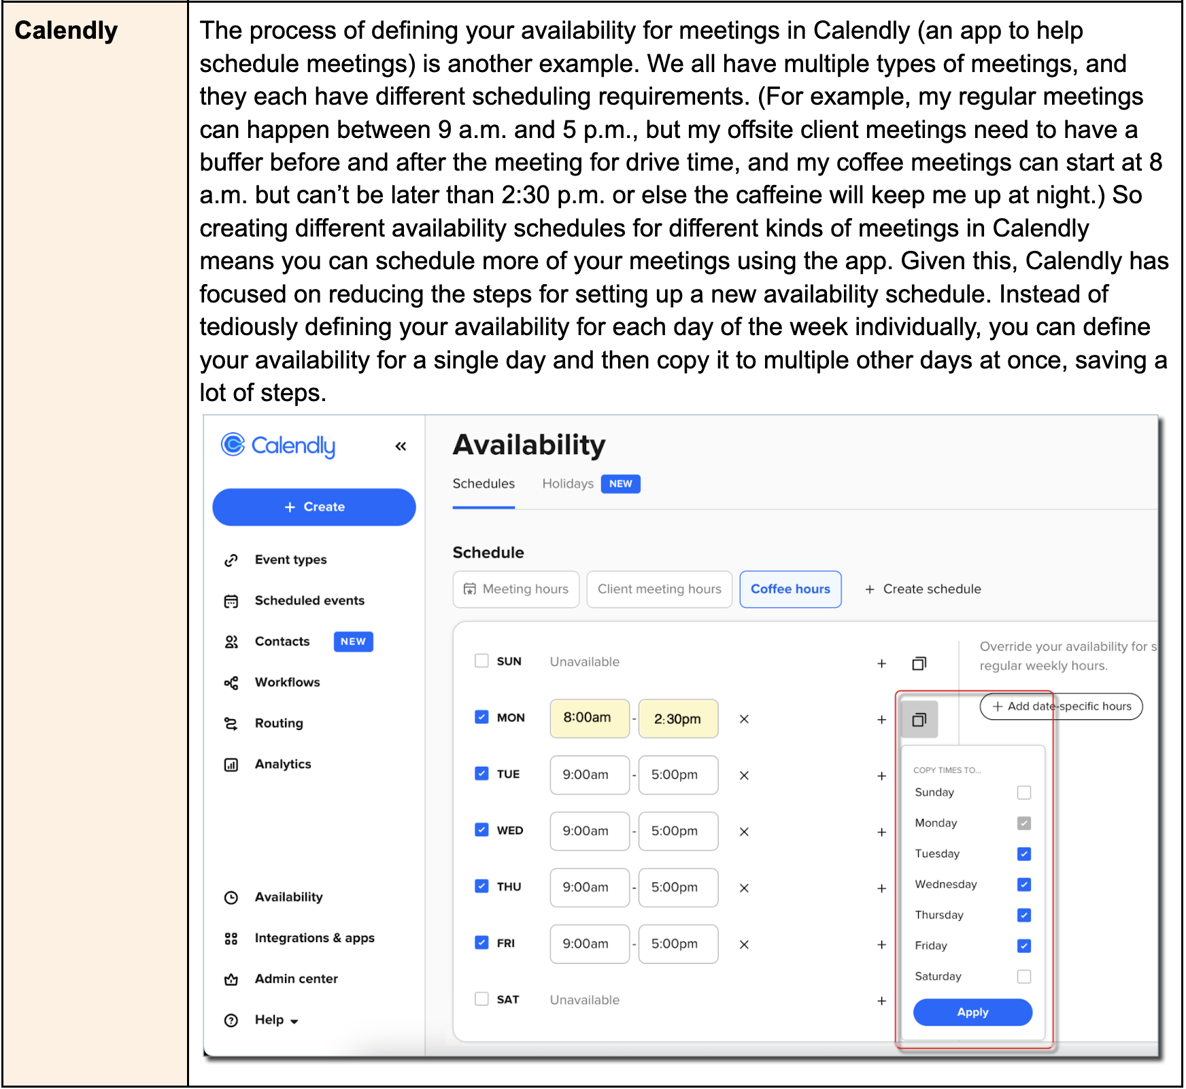The image size is (1186, 1089).
Task: Remove Wednesday time interval with X
Action: point(744,832)
